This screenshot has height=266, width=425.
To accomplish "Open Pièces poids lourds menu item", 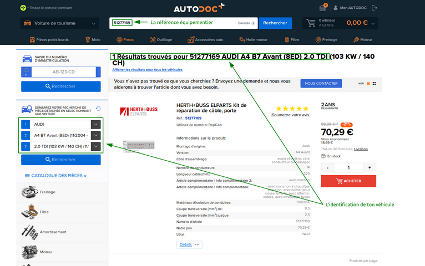I will (49, 39).
